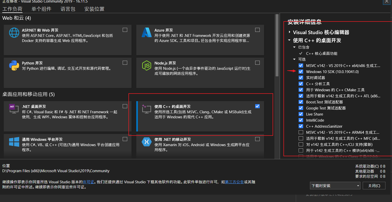This screenshot has height=202, width=392.
Task: Uncheck C++ AddressSanitizer component
Action: pyautogui.click(x=301, y=126)
